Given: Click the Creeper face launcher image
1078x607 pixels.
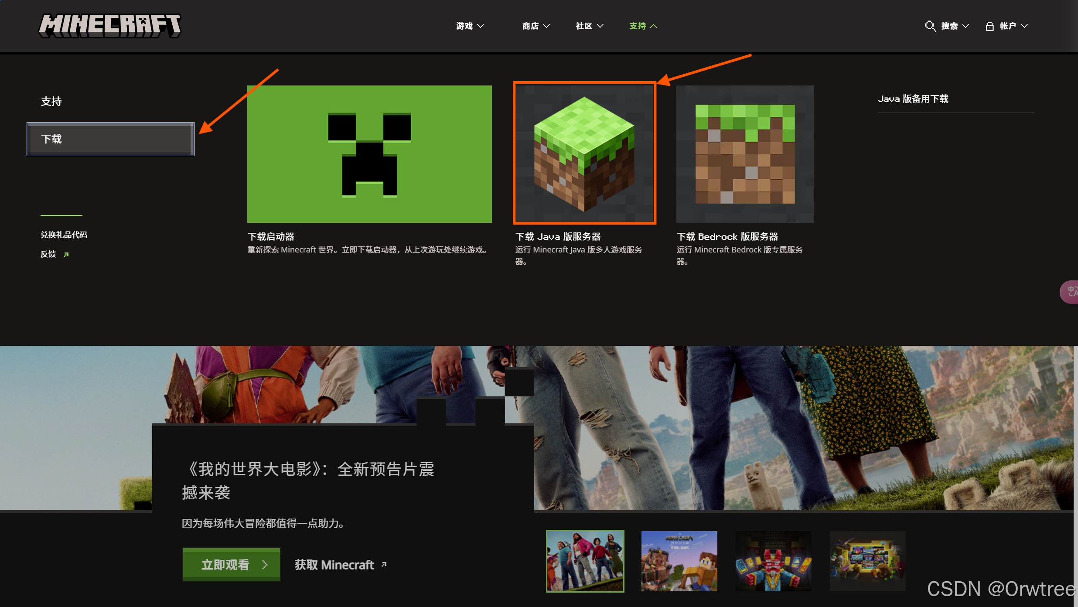Looking at the screenshot, I should click(369, 154).
